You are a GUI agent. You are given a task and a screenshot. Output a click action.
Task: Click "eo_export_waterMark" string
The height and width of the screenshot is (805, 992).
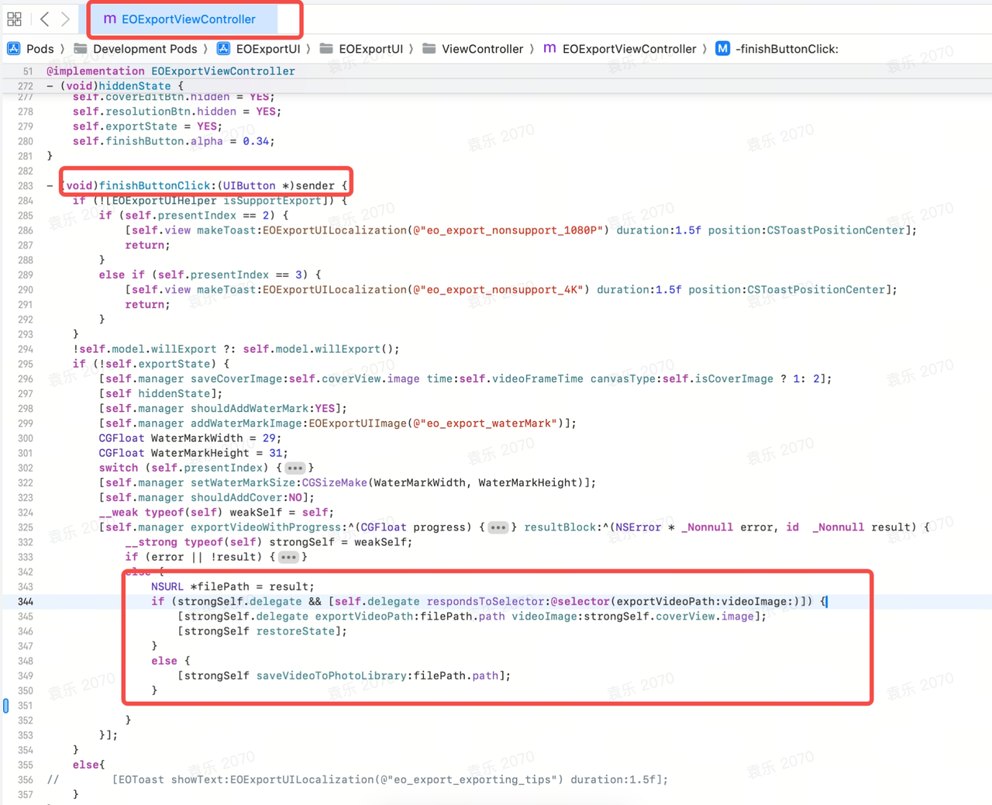coord(487,423)
